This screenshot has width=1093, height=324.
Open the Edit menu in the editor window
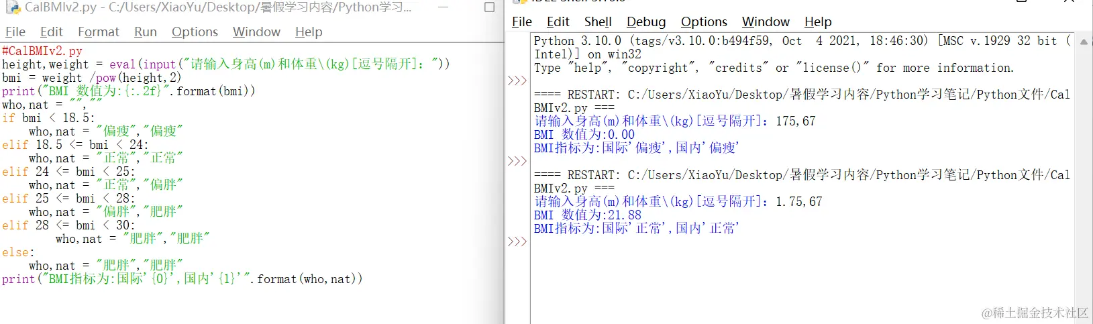(52, 32)
